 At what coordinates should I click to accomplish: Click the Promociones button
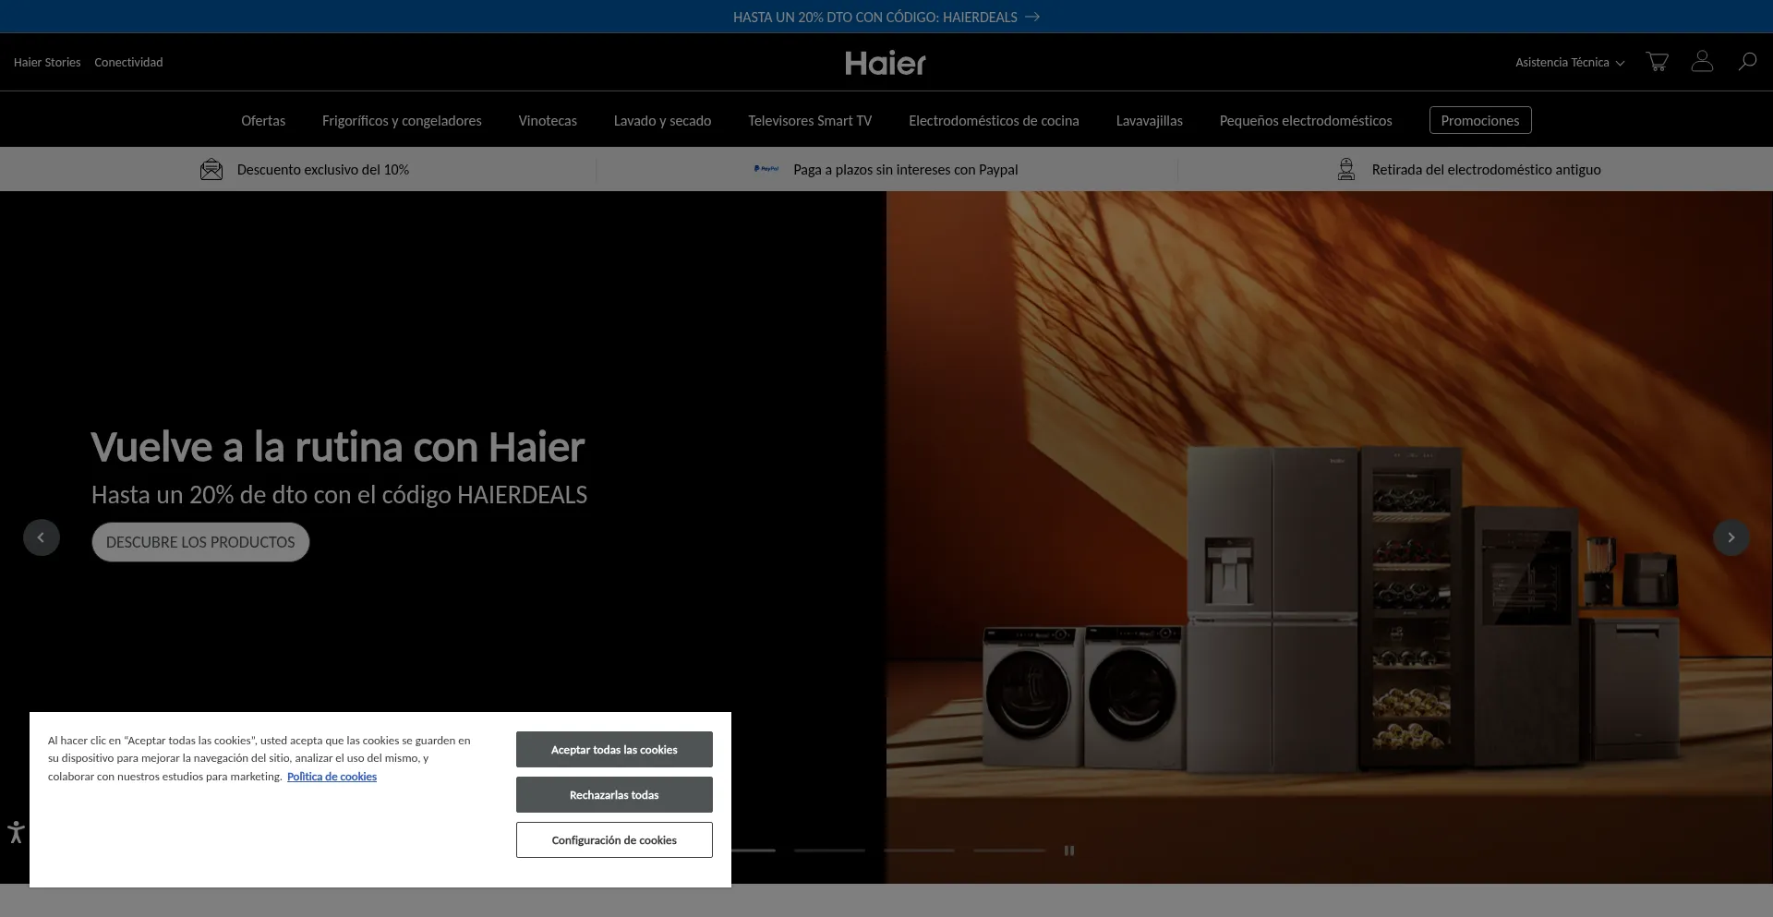pos(1480,120)
